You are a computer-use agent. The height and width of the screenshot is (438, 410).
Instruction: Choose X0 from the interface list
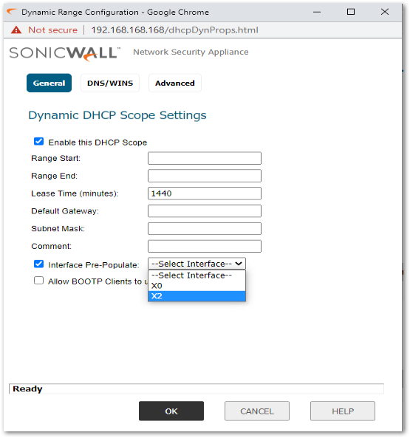click(197, 286)
